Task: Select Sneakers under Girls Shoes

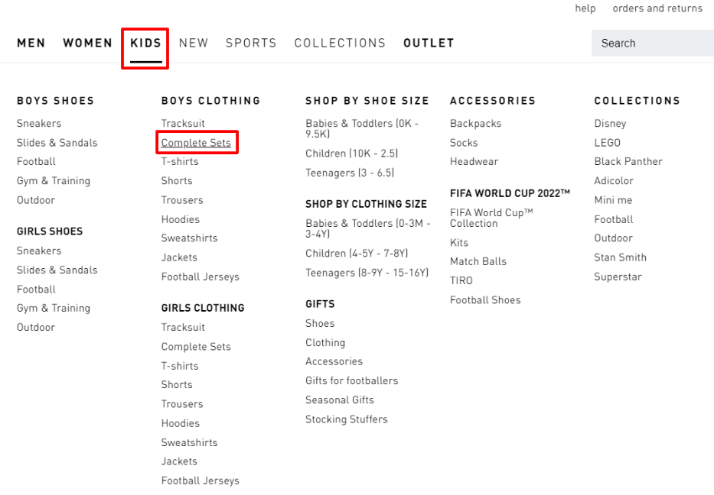Action: tap(39, 251)
